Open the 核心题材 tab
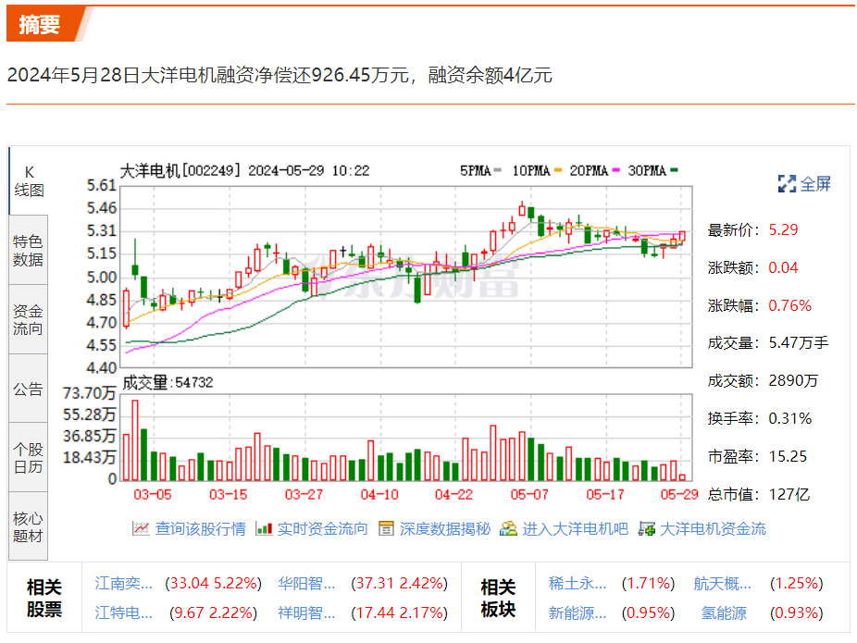Image resolution: width=857 pixels, height=643 pixels. [x=29, y=526]
